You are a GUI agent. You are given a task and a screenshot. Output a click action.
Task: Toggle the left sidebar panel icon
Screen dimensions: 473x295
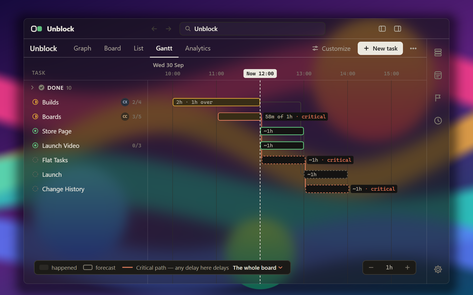(x=382, y=29)
